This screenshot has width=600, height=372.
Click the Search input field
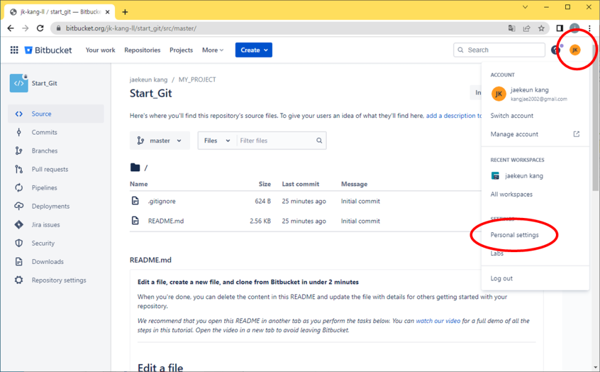coord(499,50)
